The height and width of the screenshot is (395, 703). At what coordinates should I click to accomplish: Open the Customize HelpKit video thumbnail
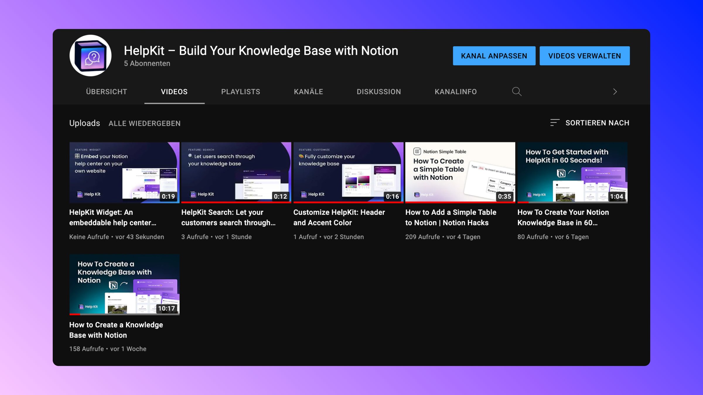point(349,173)
